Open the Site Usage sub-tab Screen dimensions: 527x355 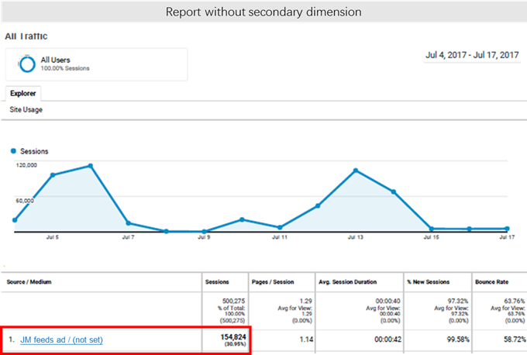(x=26, y=109)
